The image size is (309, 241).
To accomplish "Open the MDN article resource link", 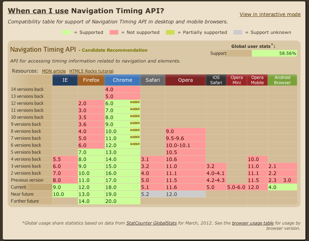I will 54,71.
